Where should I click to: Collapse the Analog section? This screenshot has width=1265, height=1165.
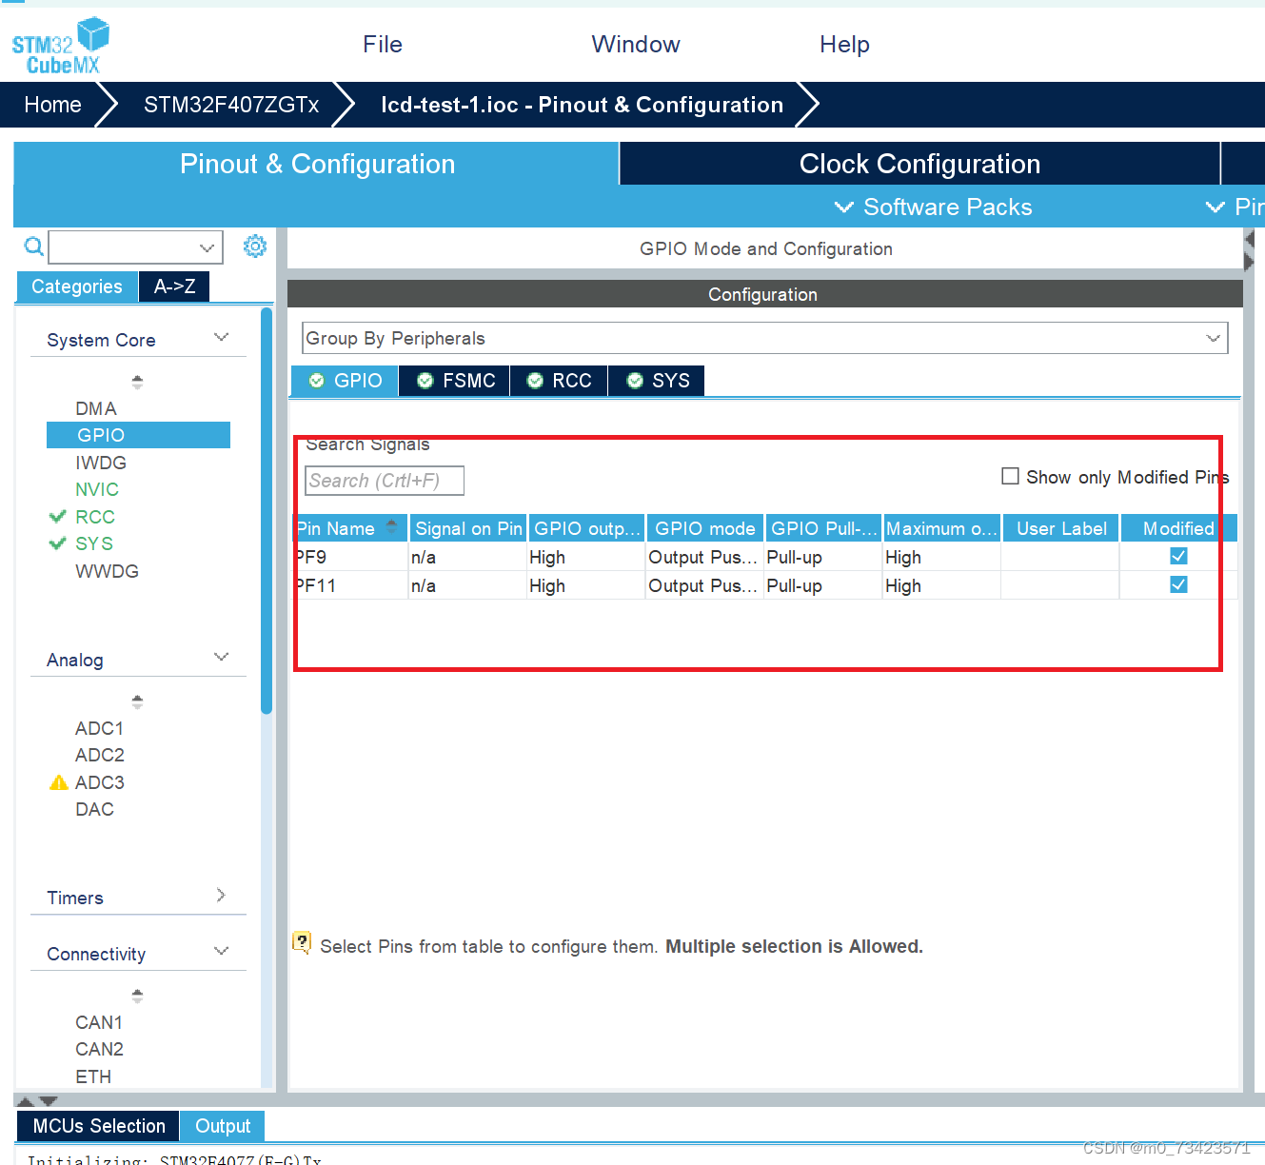tap(222, 658)
